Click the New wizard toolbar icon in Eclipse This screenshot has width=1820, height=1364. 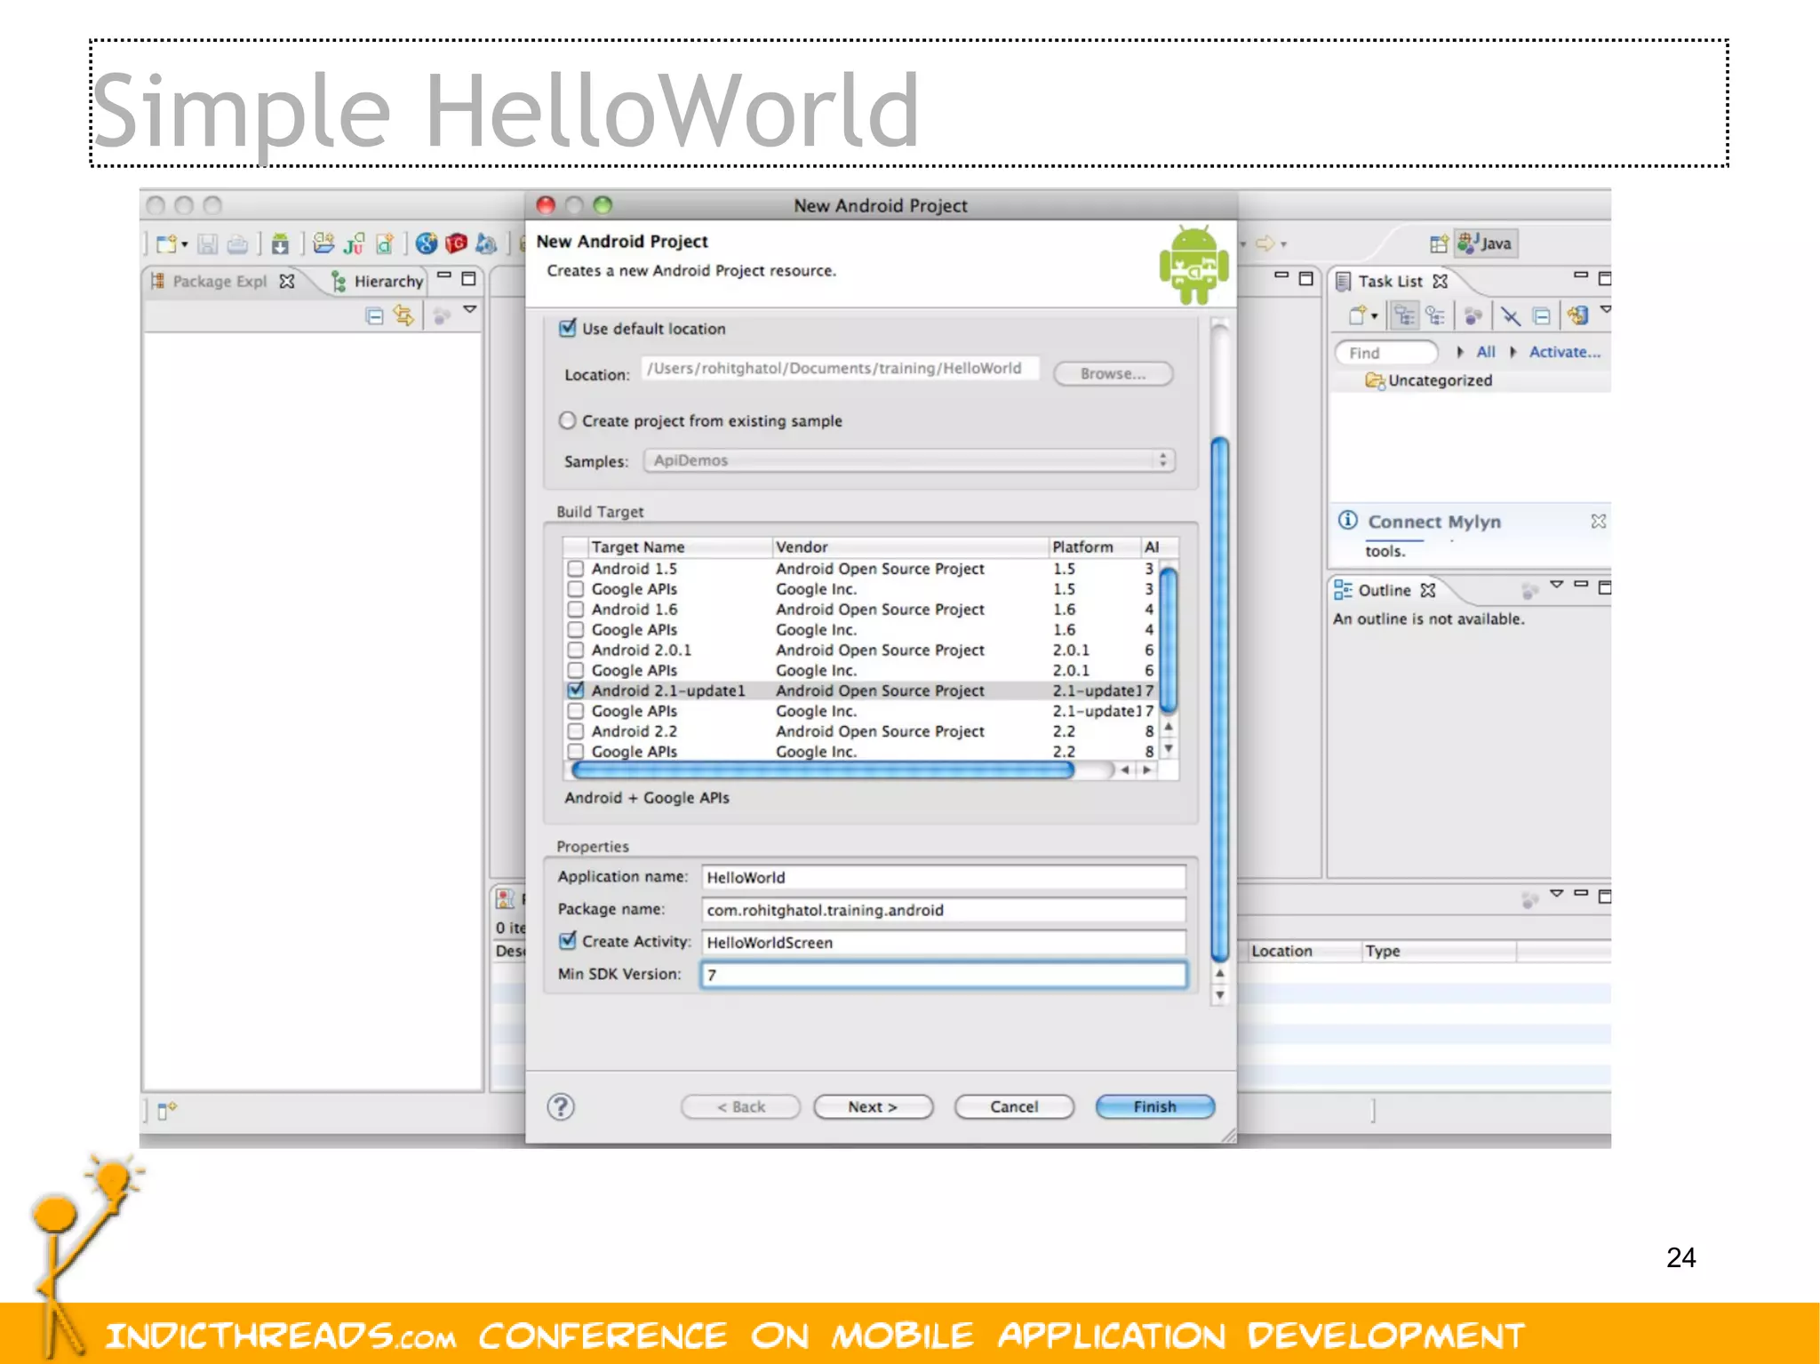[x=166, y=243]
